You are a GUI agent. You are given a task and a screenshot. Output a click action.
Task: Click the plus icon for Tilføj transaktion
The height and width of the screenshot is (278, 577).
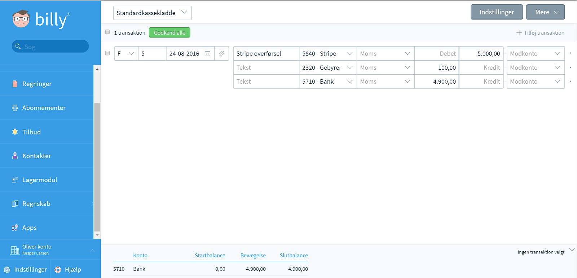519,33
